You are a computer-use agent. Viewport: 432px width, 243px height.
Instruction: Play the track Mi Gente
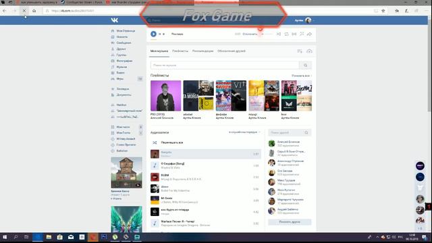pos(205,200)
